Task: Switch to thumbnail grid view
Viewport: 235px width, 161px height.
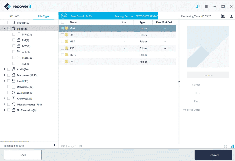Action: 226,146
